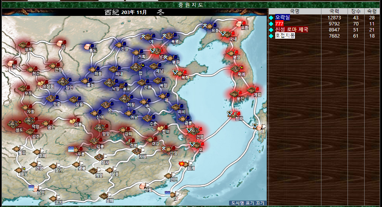Click the 무릉 city icon

(x=76, y=149)
